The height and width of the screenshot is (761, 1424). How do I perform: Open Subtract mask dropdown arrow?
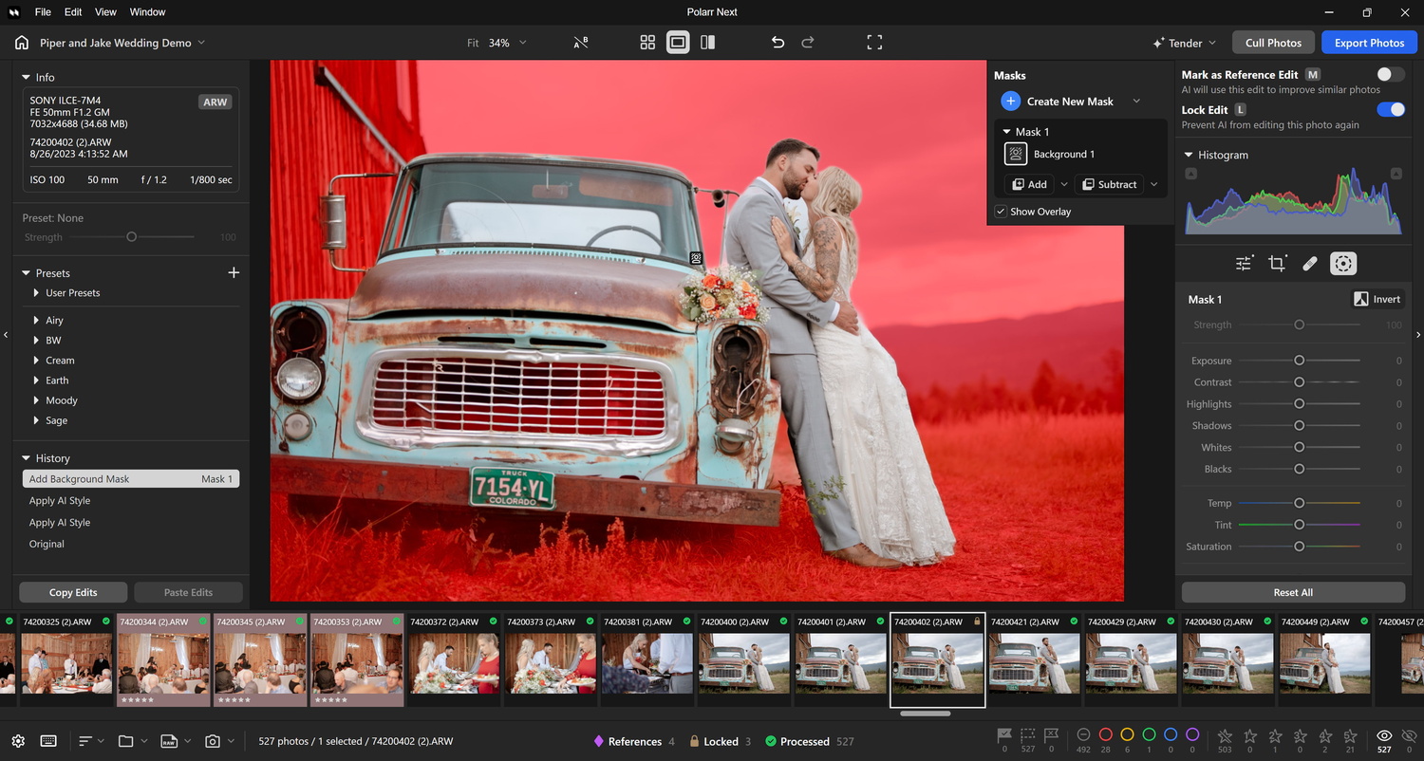click(x=1154, y=184)
